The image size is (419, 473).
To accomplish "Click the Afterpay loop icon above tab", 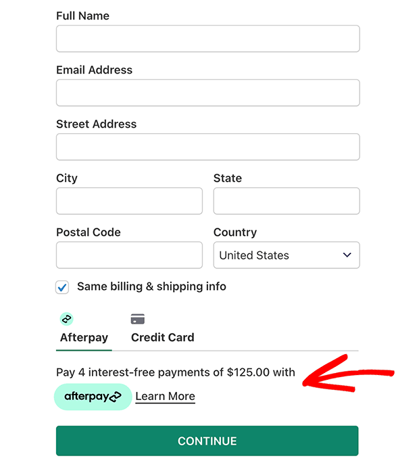I will [66, 319].
